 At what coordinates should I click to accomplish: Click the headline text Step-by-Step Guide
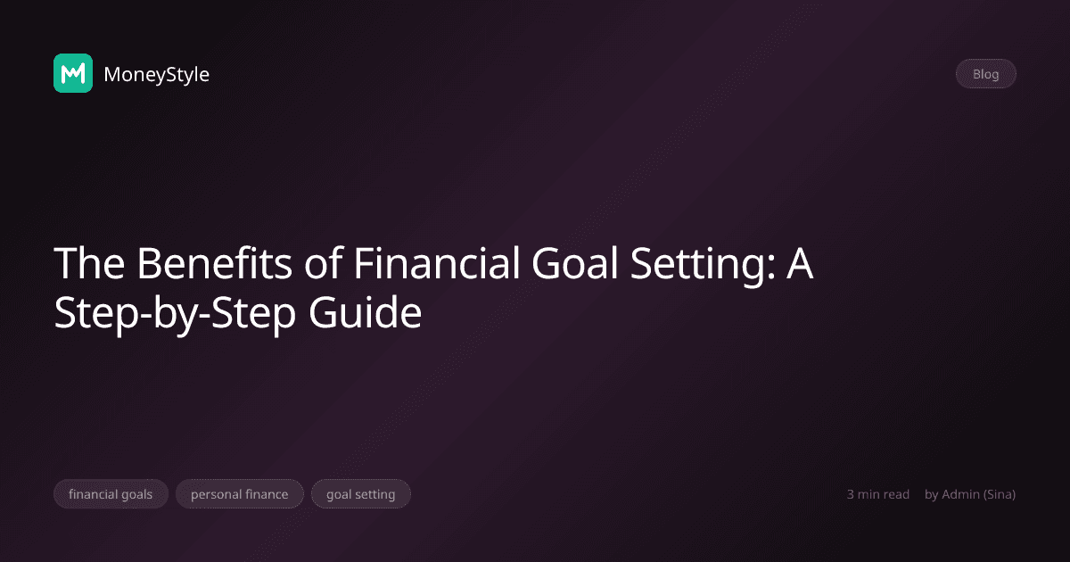[x=239, y=313]
